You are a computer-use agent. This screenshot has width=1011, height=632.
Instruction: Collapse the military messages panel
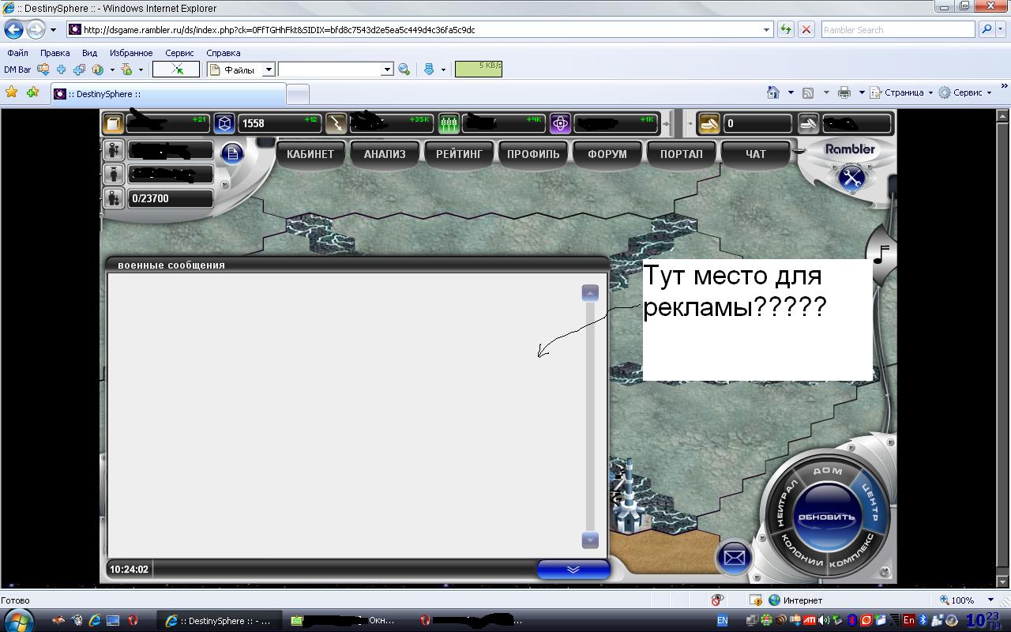pyautogui.click(x=573, y=569)
